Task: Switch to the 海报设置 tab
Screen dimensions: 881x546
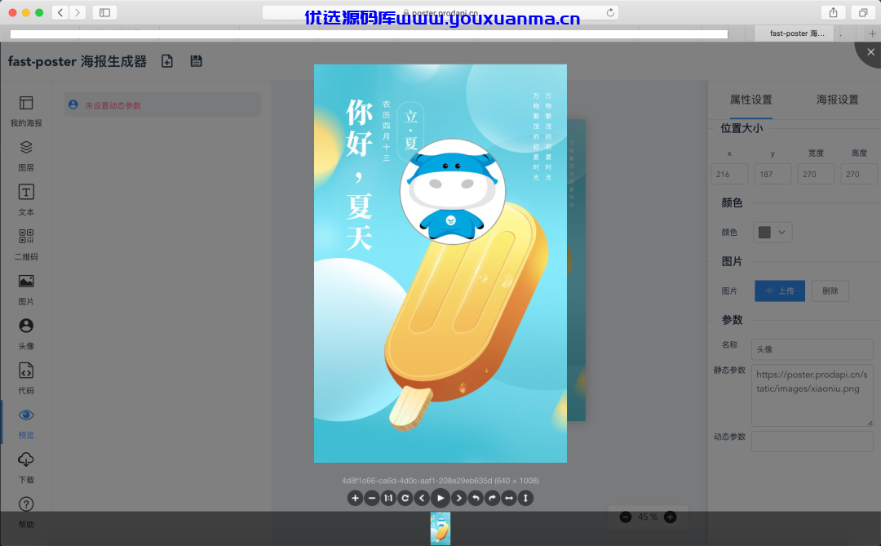Action: click(837, 100)
